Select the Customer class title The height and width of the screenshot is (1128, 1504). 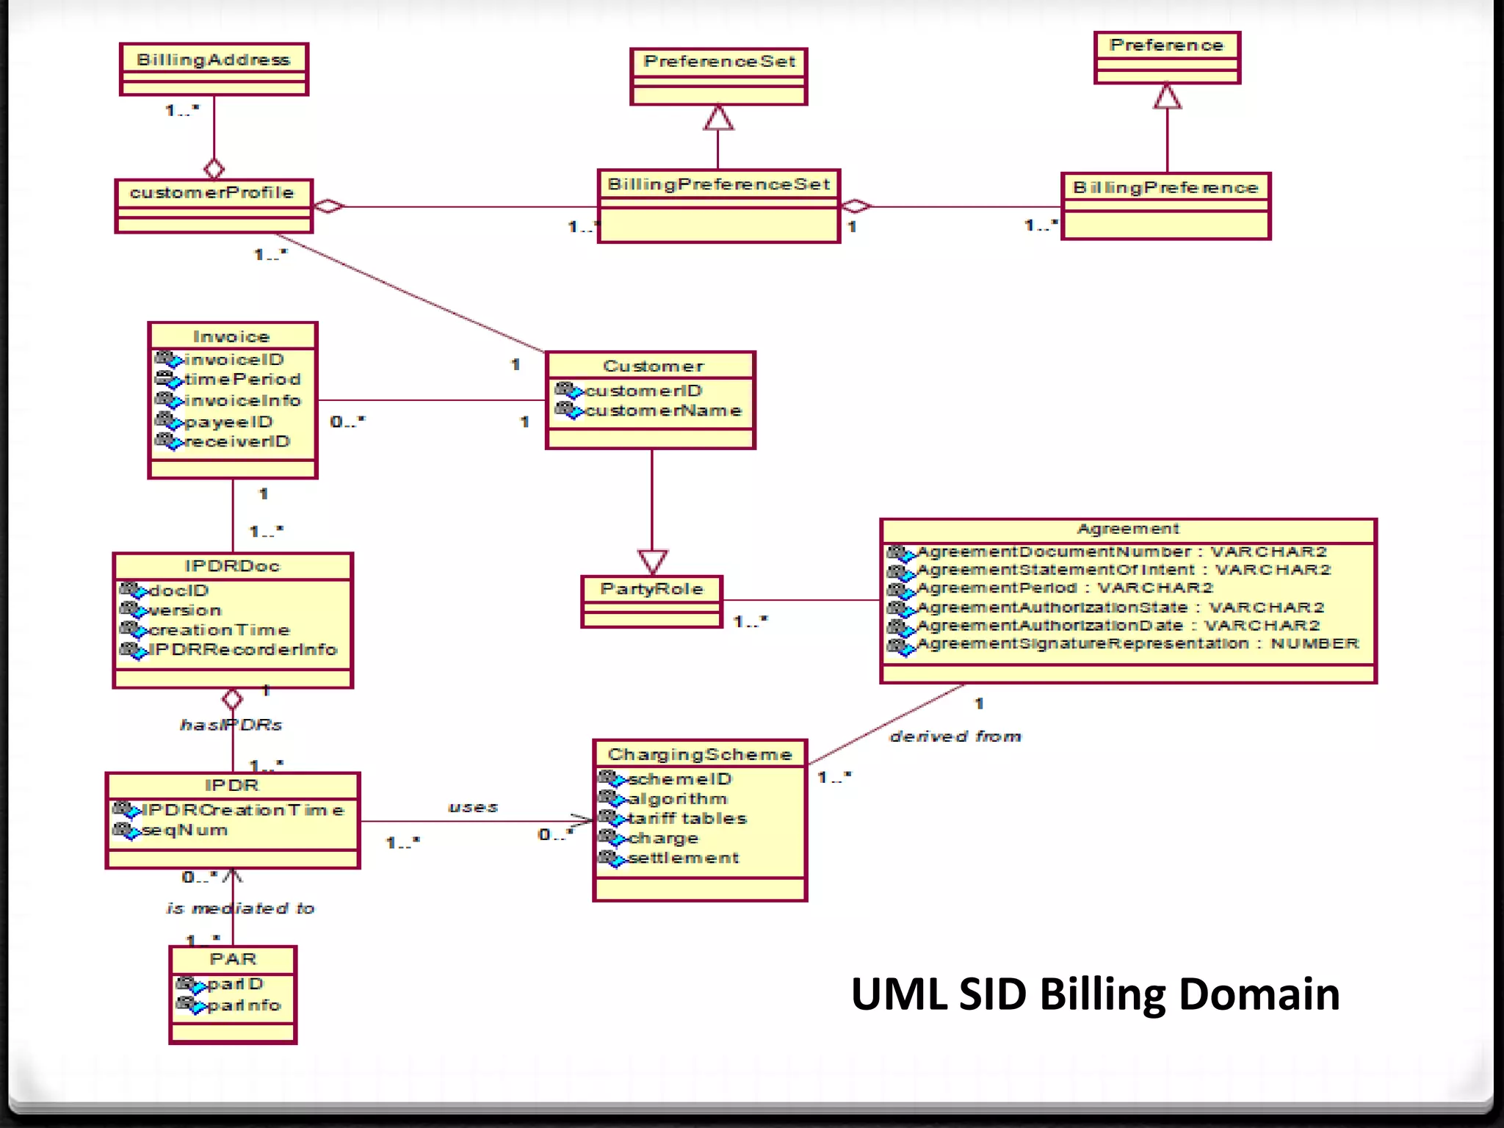[x=654, y=366]
